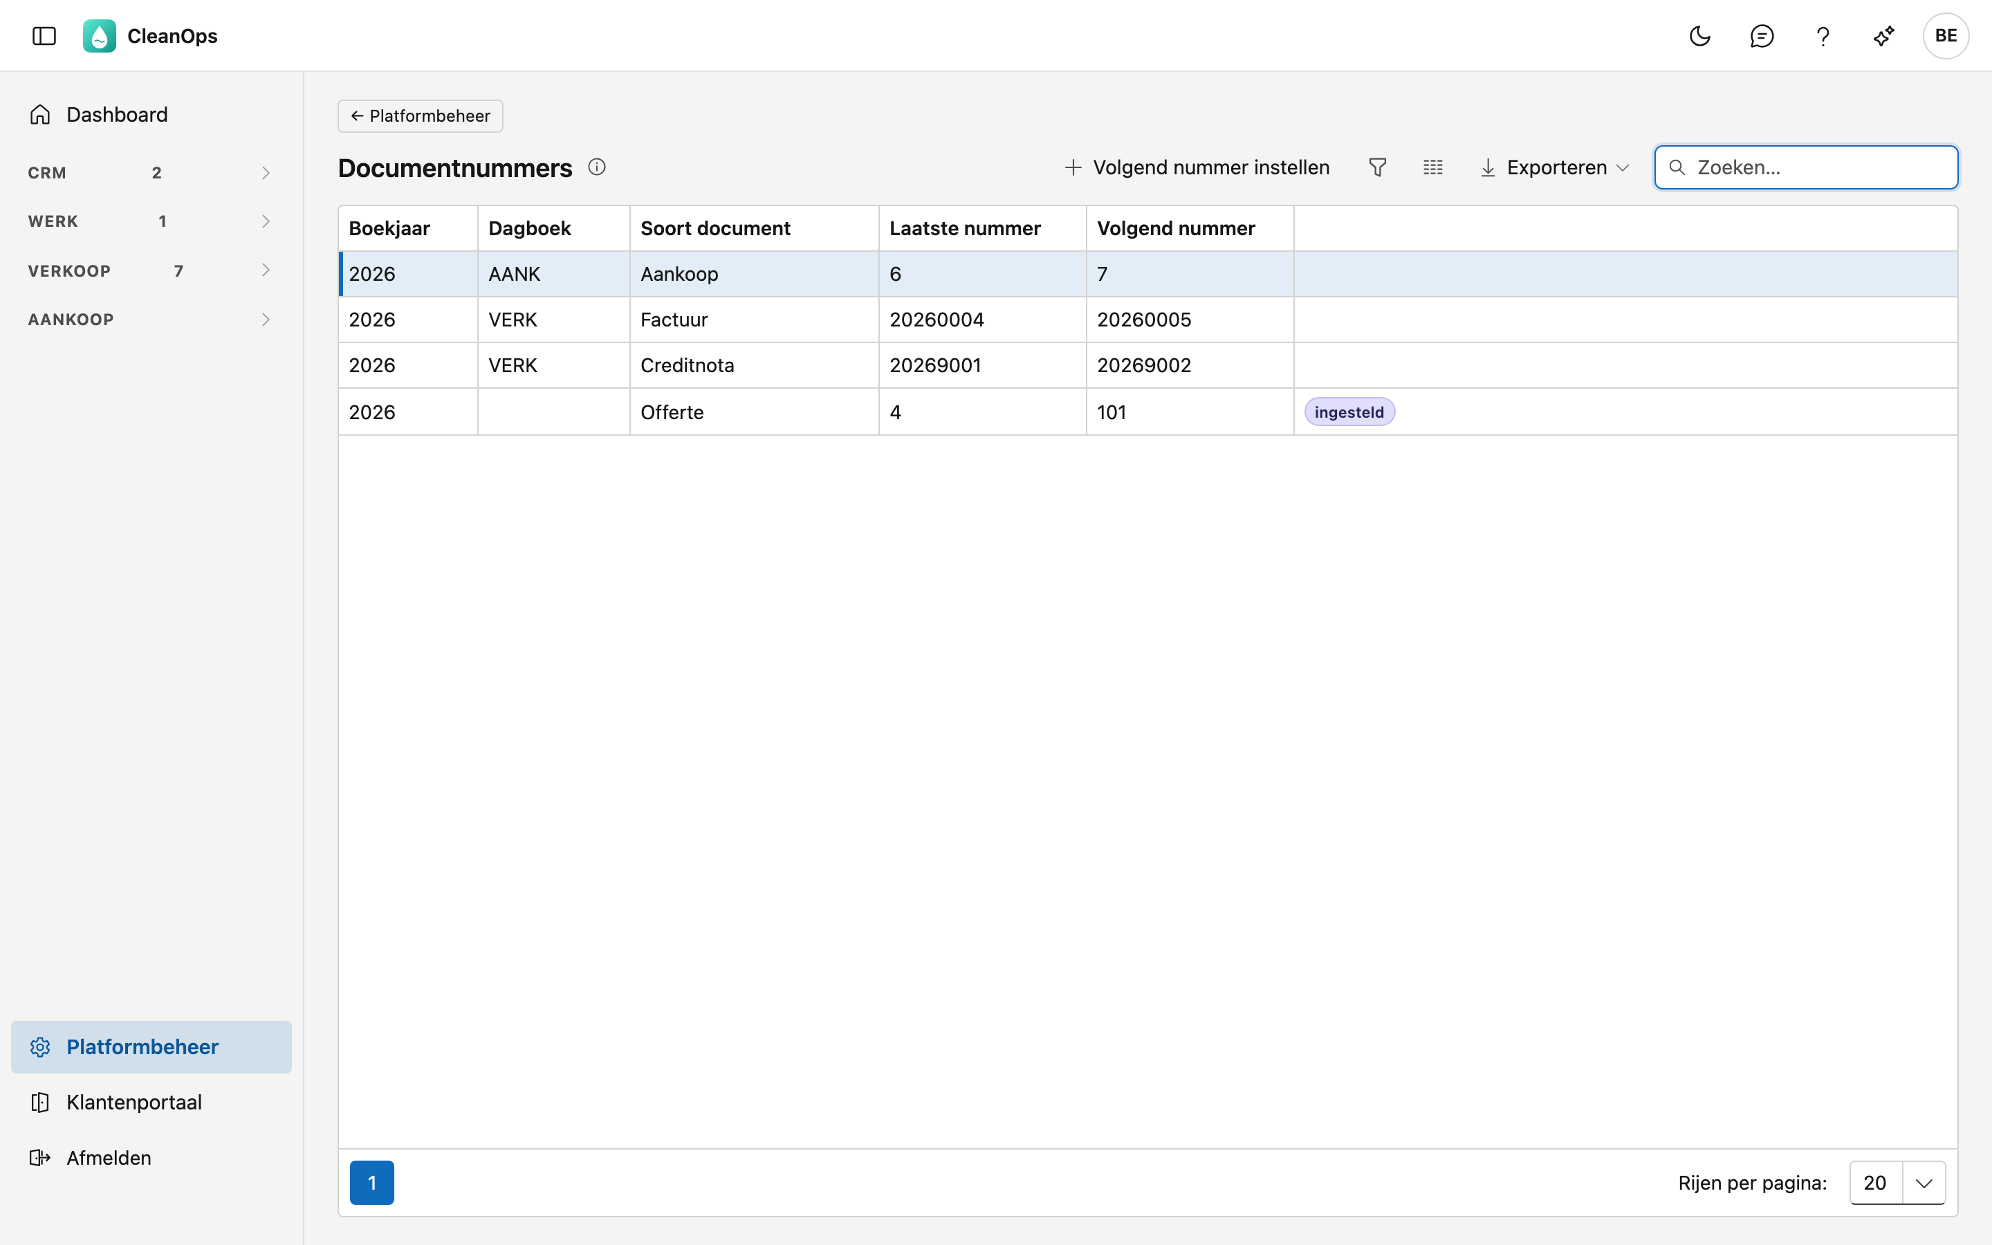Click the Klantenportaal portal icon
This screenshot has height=1245, width=1992.
pos(40,1102)
